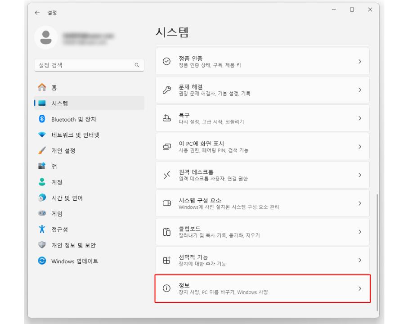
Task: Expand 정품 인증 using its chevron
Action: tap(360, 61)
